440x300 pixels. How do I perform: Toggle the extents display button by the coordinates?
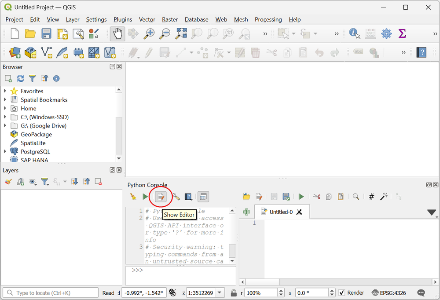[172, 293]
